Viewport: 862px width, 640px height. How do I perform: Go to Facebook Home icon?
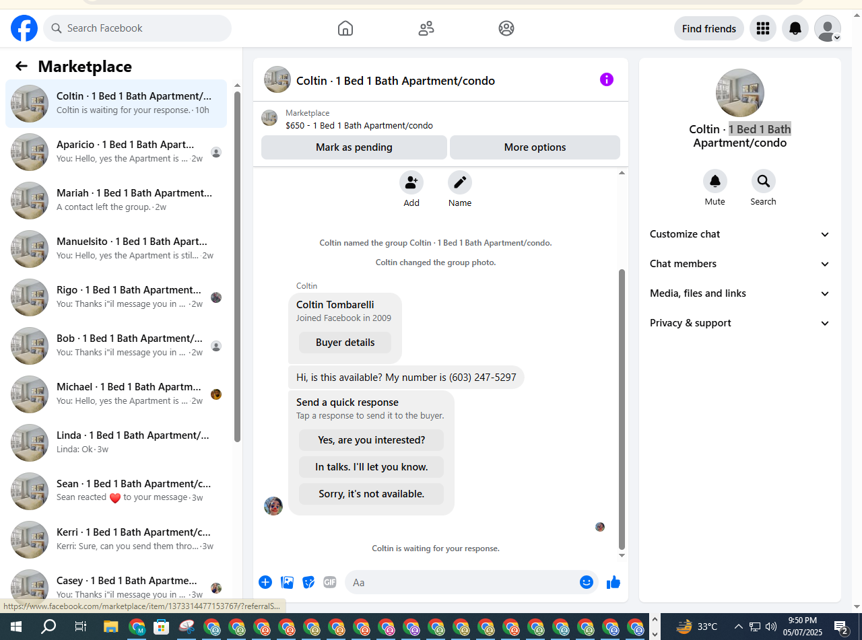[x=345, y=28]
